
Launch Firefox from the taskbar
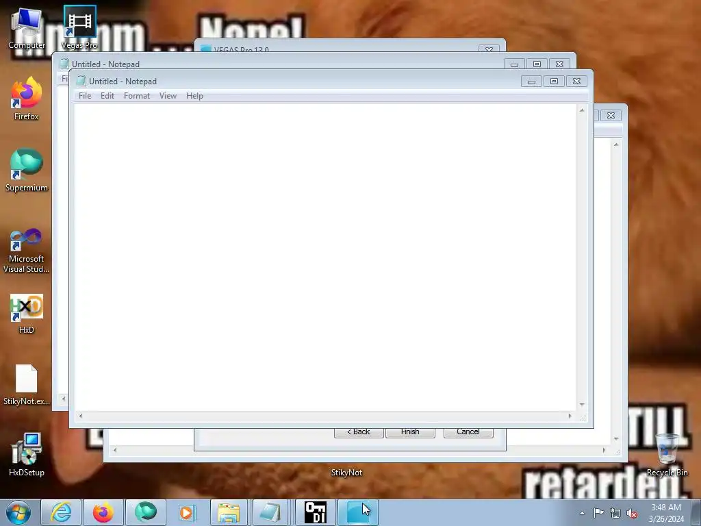pyautogui.click(x=103, y=512)
